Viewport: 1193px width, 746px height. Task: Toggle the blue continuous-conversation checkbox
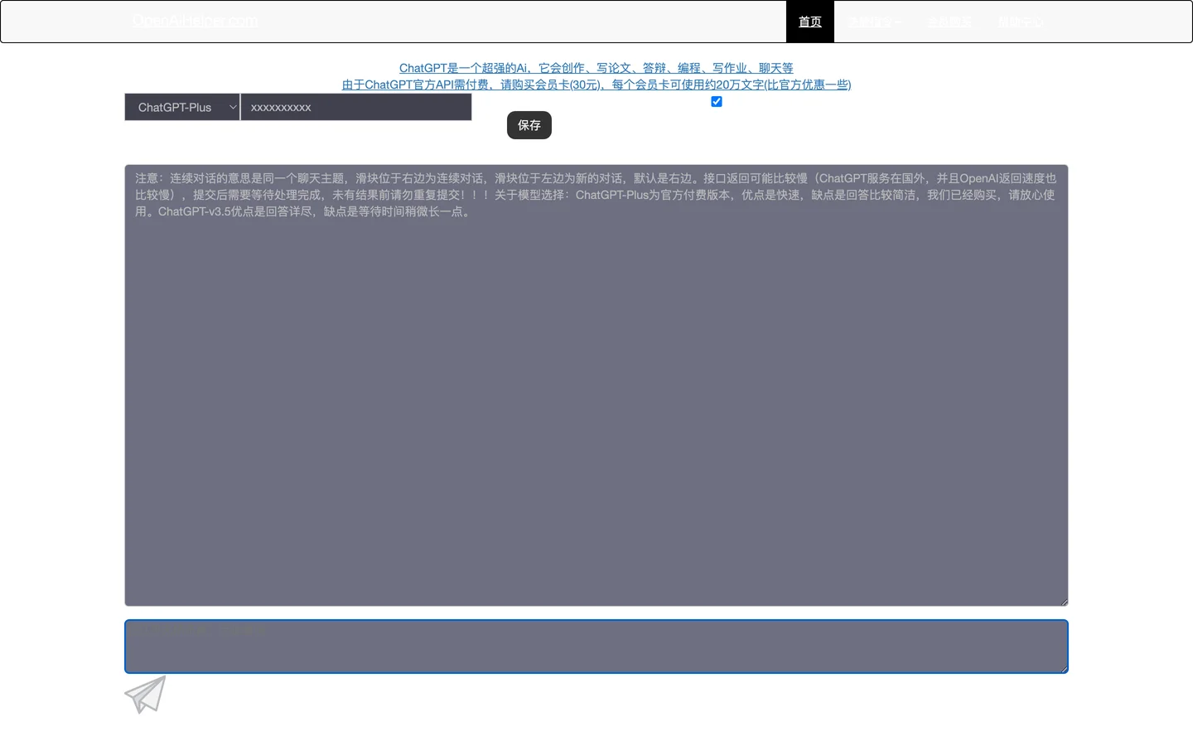pos(717,102)
